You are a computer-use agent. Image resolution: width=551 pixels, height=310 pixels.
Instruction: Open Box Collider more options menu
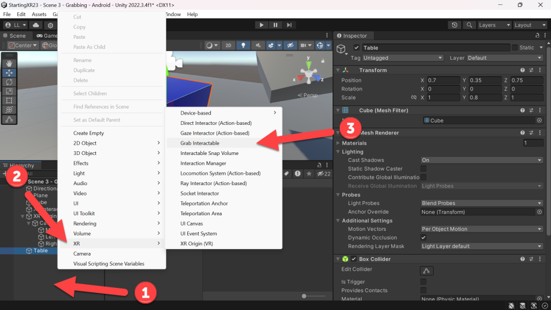pos(540,259)
